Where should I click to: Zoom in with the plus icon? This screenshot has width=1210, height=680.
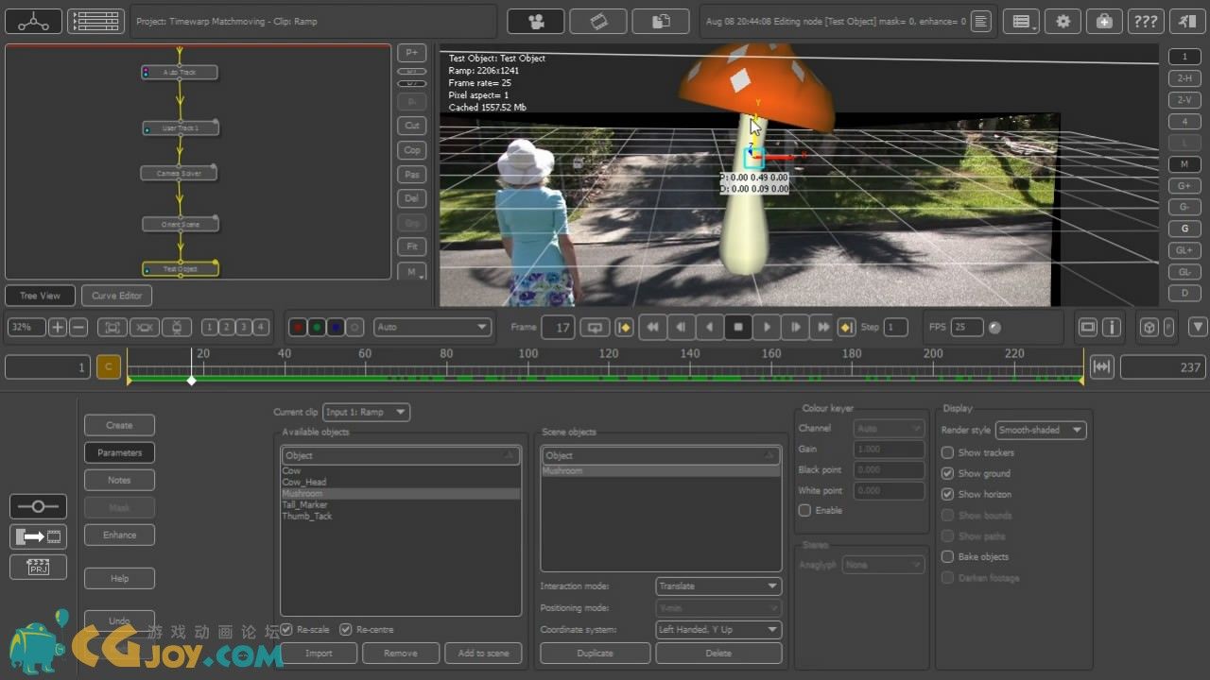tap(58, 328)
